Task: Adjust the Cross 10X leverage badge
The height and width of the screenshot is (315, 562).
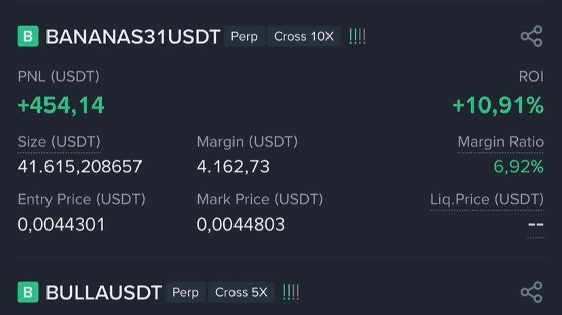Action: (304, 37)
